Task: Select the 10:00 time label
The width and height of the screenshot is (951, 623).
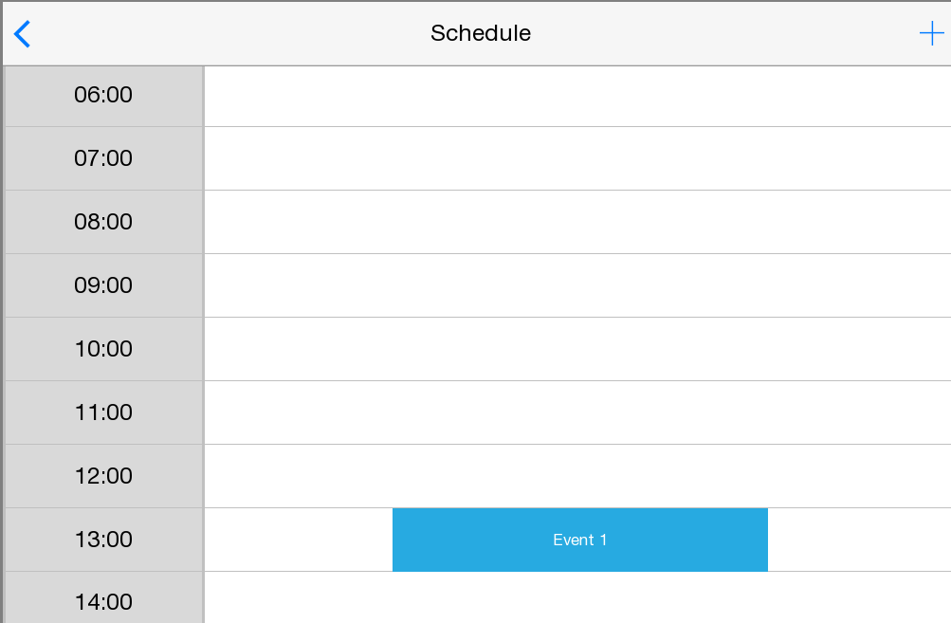Action: pyautogui.click(x=103, y=349)
